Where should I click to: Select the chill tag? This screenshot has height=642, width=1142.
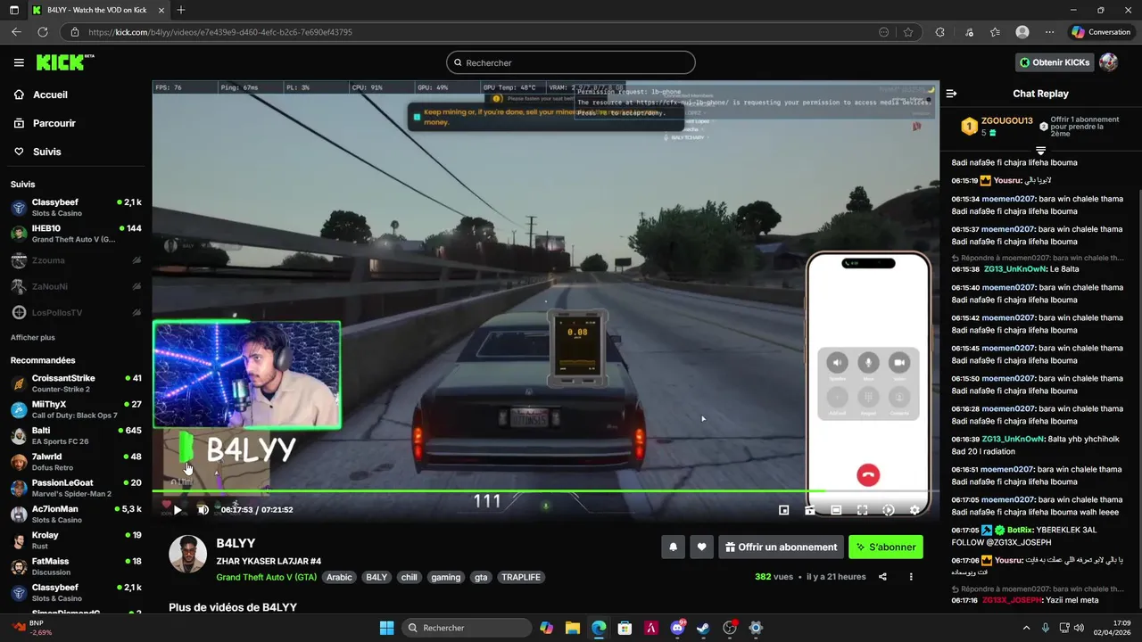(409, 577)
